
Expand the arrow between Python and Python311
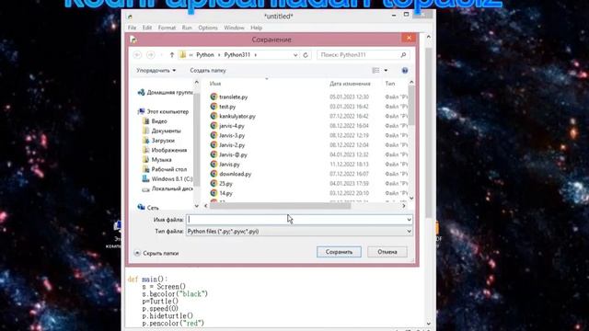pyautogui.click(x=219, y=55)
